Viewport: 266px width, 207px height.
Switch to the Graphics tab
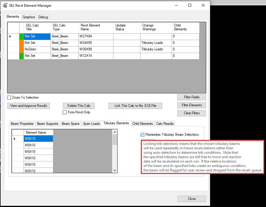pos(29,17)
